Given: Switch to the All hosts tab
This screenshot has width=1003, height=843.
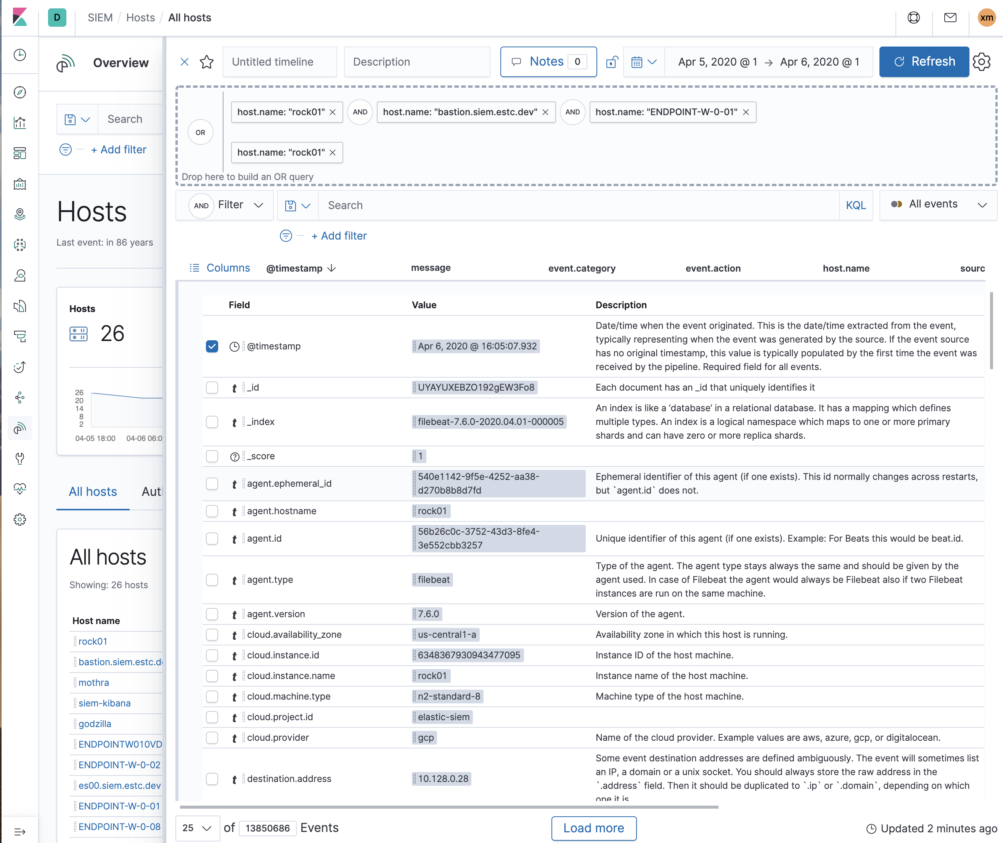Looking at the screenshot, I should [x=93, y=492].
